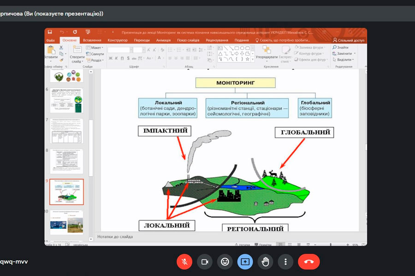Toggle the camera button
The image size is (415, 276).
tap(205, 262)
